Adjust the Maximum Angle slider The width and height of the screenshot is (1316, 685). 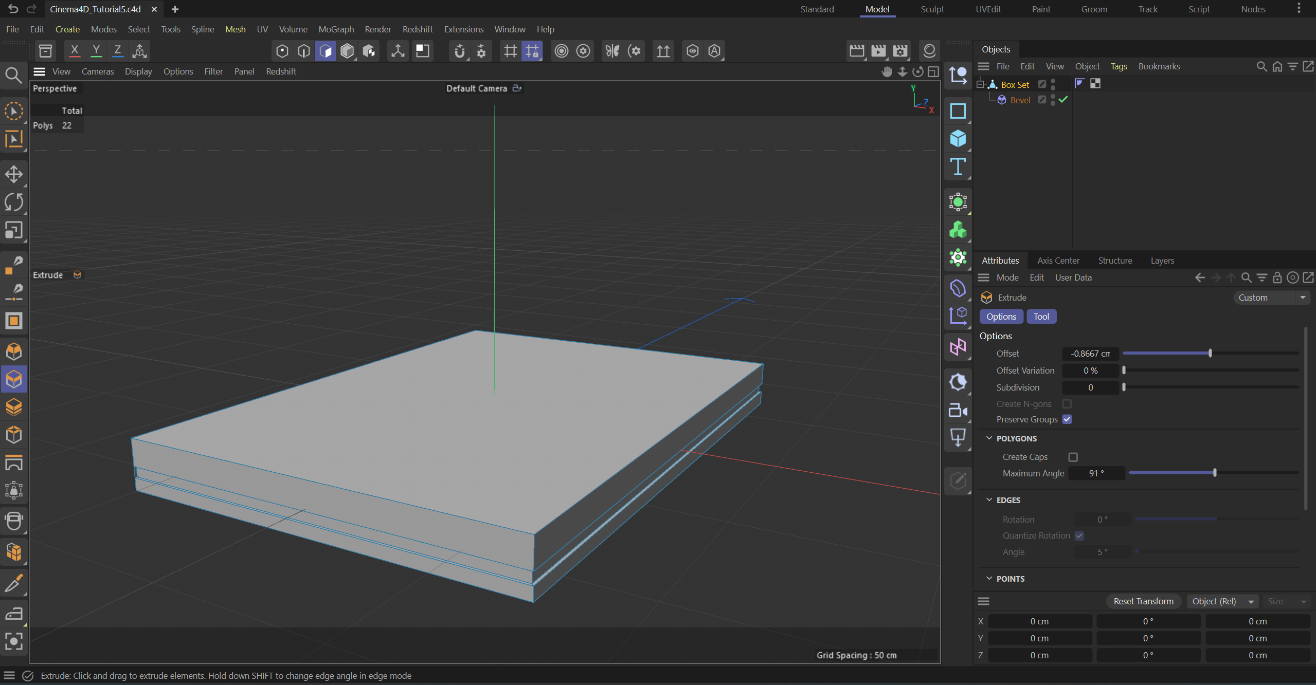(1214, 473)
